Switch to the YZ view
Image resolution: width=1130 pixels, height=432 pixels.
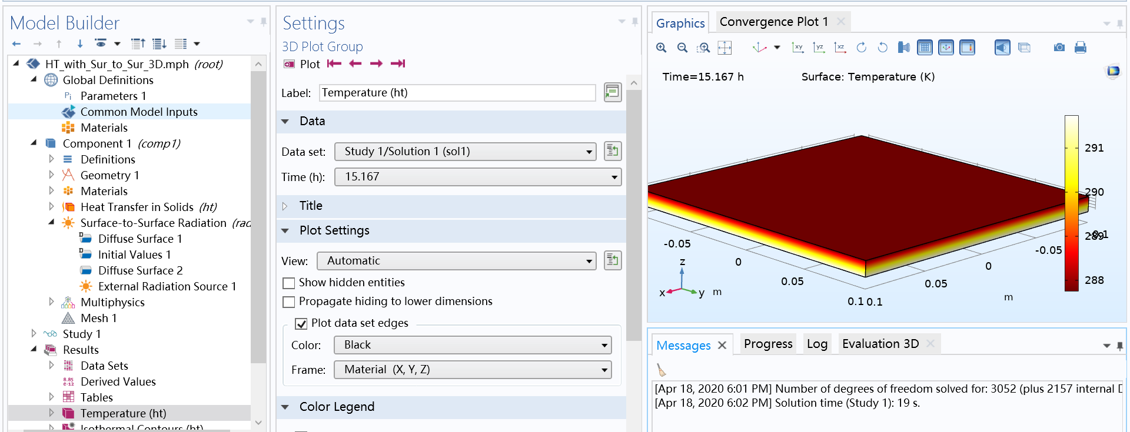tap(819, 48)
